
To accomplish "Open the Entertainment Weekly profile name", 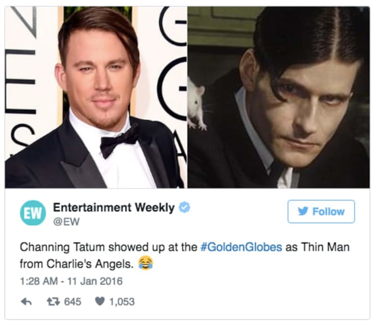I will coord(114,207).
